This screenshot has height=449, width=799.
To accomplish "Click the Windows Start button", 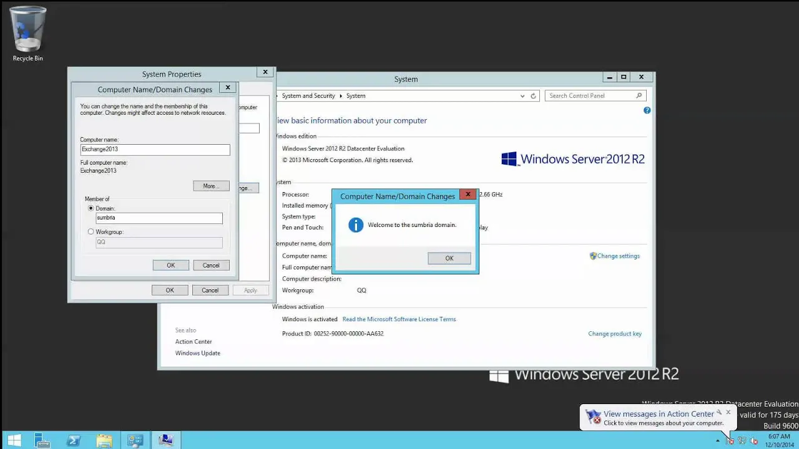I will (x=14, y=440).
